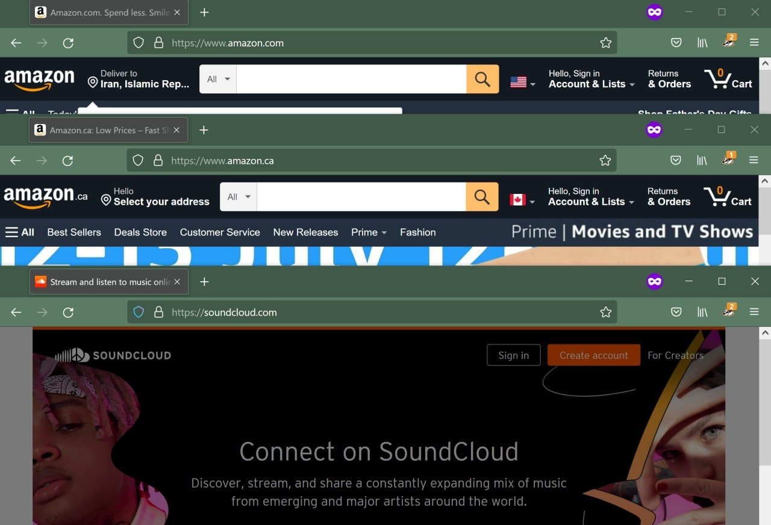Open the Prime dropdown in the Amazon.ca navigation
The height and width of the screenshot is (525, 771).
pyautogui.click(x=369, y=232)
